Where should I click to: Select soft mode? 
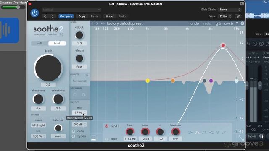pyautogui.click(x=40, y=43)
